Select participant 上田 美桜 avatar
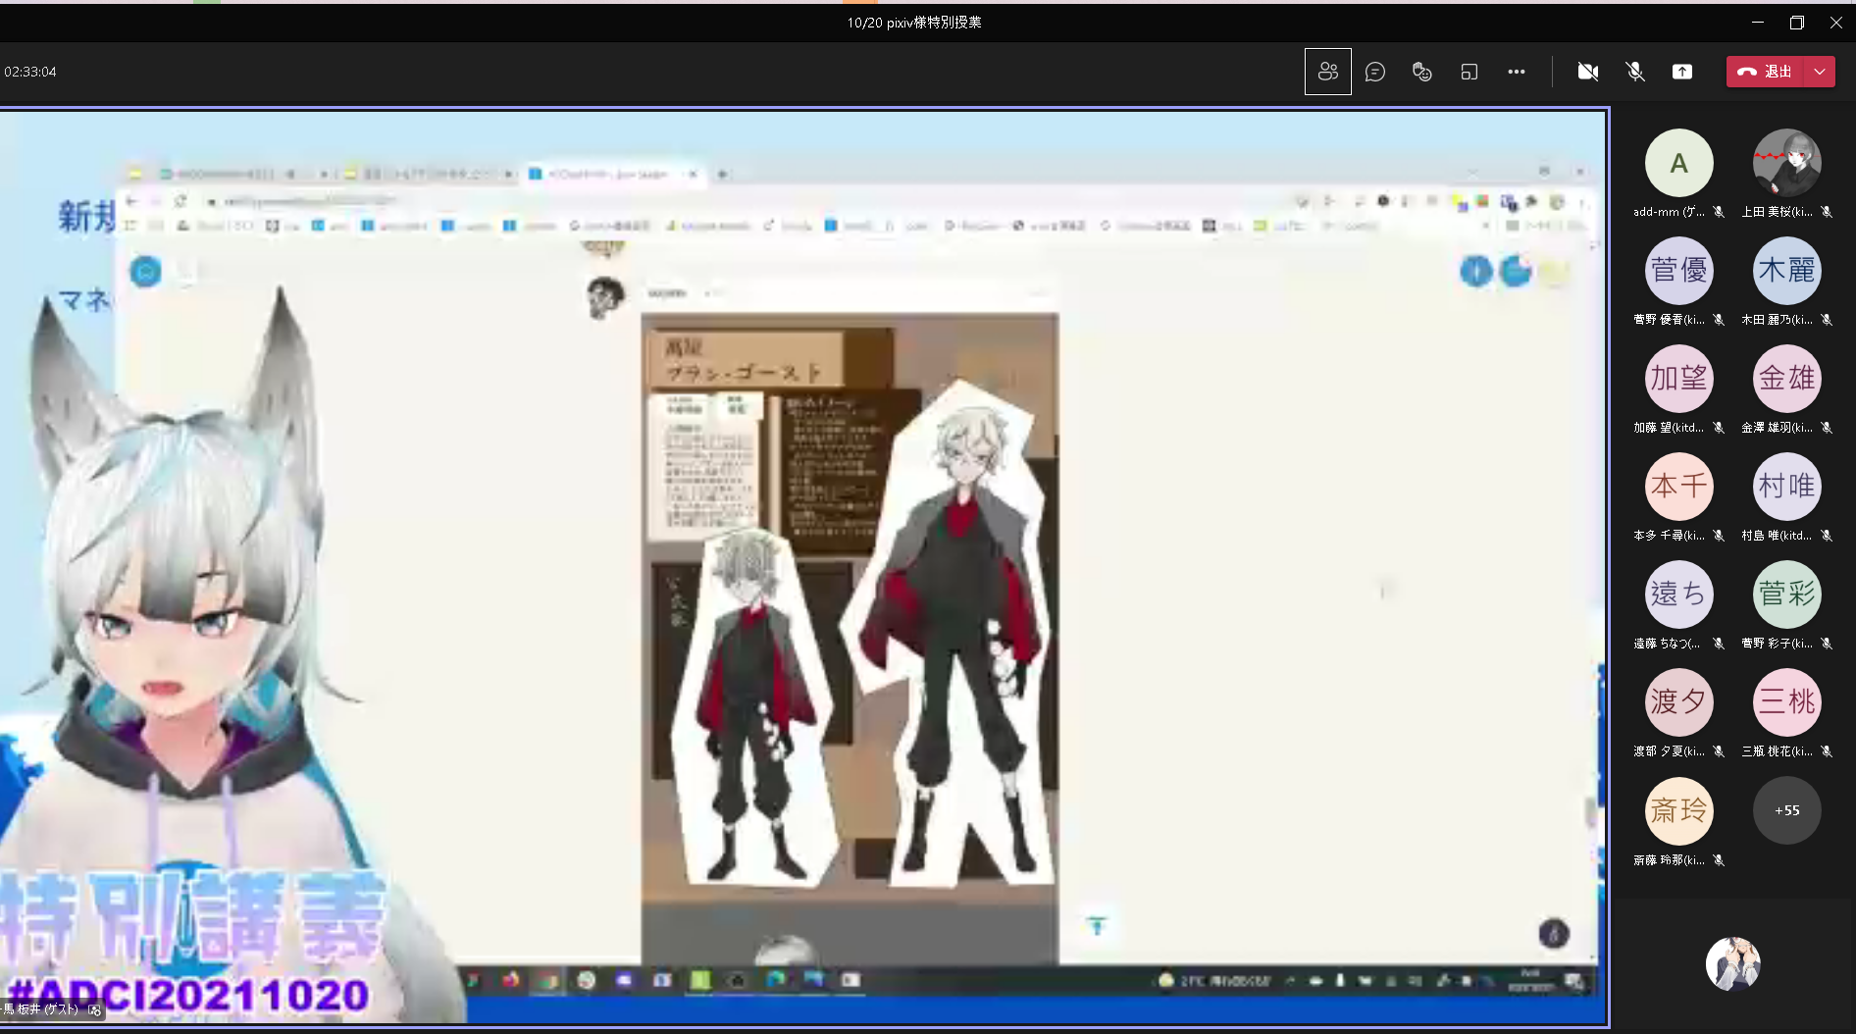 point(1787,163)
